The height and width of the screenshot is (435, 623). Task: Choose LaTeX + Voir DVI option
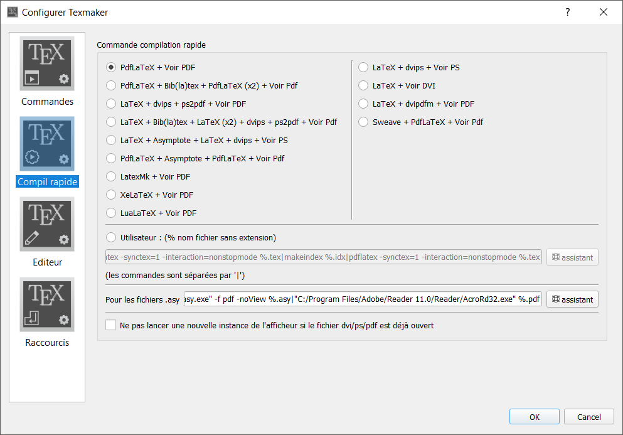[x=363, y=85]
